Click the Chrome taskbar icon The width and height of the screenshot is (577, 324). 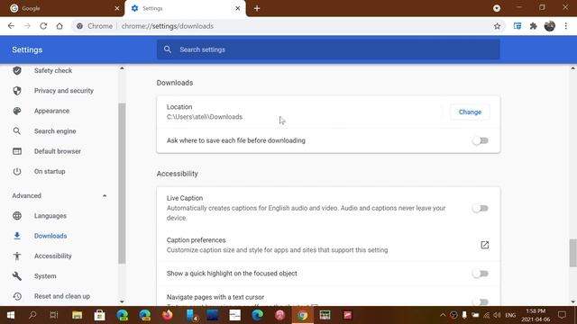click(303, 315)
